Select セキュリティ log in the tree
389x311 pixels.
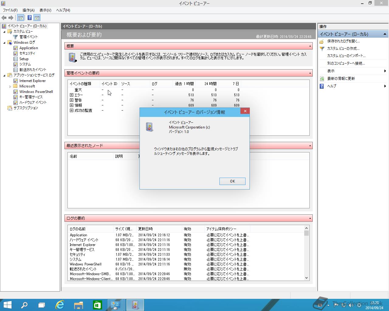pos(27,53)
